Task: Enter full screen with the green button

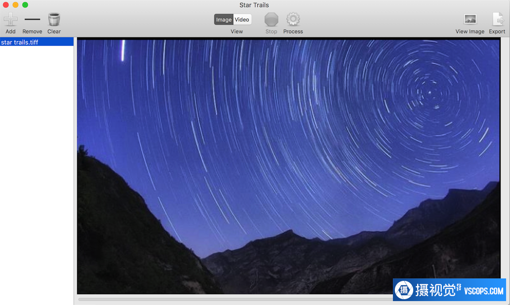Action: tap(25, 5)
